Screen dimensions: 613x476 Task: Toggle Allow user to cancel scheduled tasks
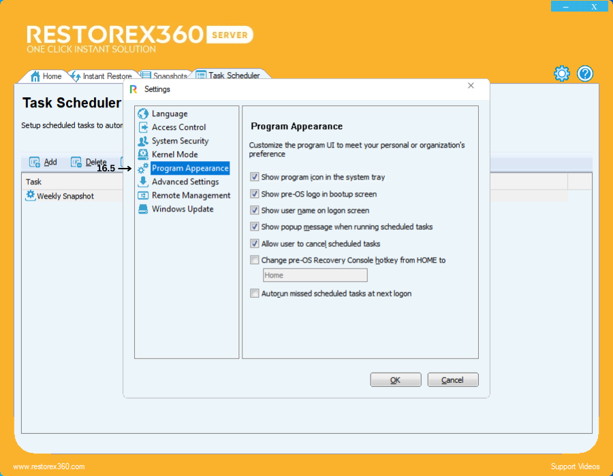point(255,243)
